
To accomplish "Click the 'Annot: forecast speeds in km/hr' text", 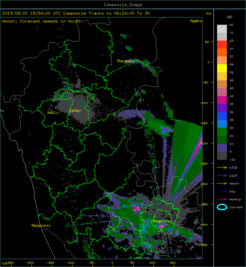I will [41, 21].
